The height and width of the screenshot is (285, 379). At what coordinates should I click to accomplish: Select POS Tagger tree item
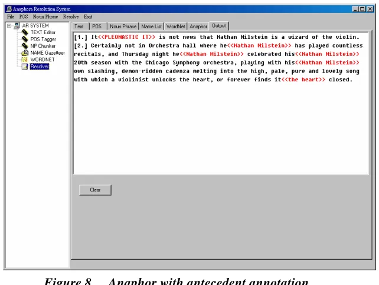[x=43, y=39]
